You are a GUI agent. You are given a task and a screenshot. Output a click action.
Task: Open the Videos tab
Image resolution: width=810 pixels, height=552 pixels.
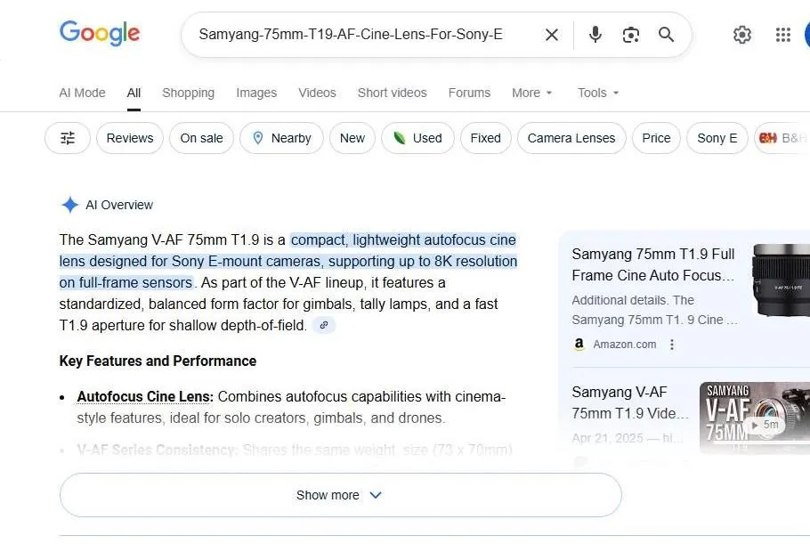(x=317, y=93)
